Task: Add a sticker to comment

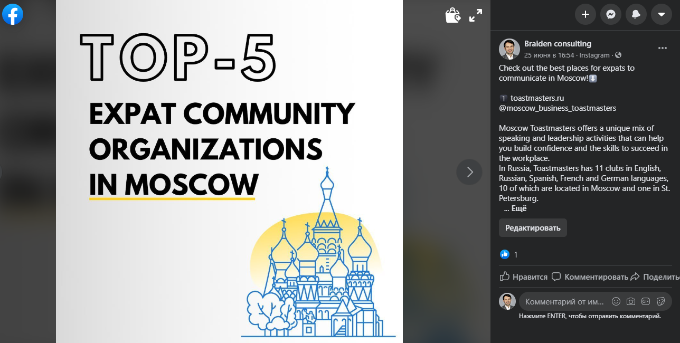Action: point(660,301)
